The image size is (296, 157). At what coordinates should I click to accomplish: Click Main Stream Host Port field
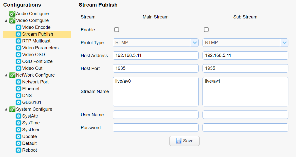tap(156, 68)
